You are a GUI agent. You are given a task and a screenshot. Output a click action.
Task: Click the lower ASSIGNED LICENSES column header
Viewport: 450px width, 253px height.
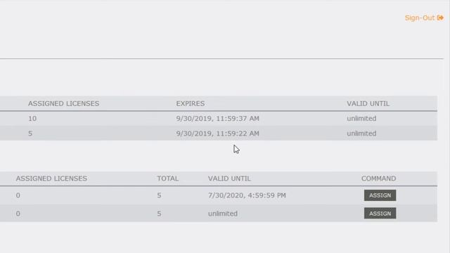coord(51,179)
